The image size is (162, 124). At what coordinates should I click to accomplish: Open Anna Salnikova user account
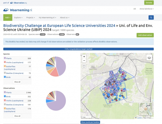click(146, 9)
